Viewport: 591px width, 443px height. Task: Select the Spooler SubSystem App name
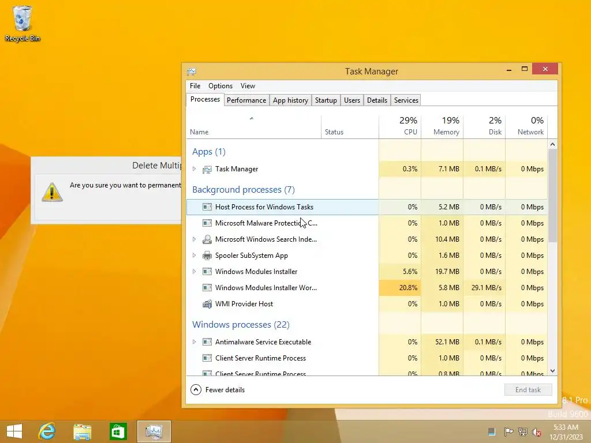click(252, 256)
